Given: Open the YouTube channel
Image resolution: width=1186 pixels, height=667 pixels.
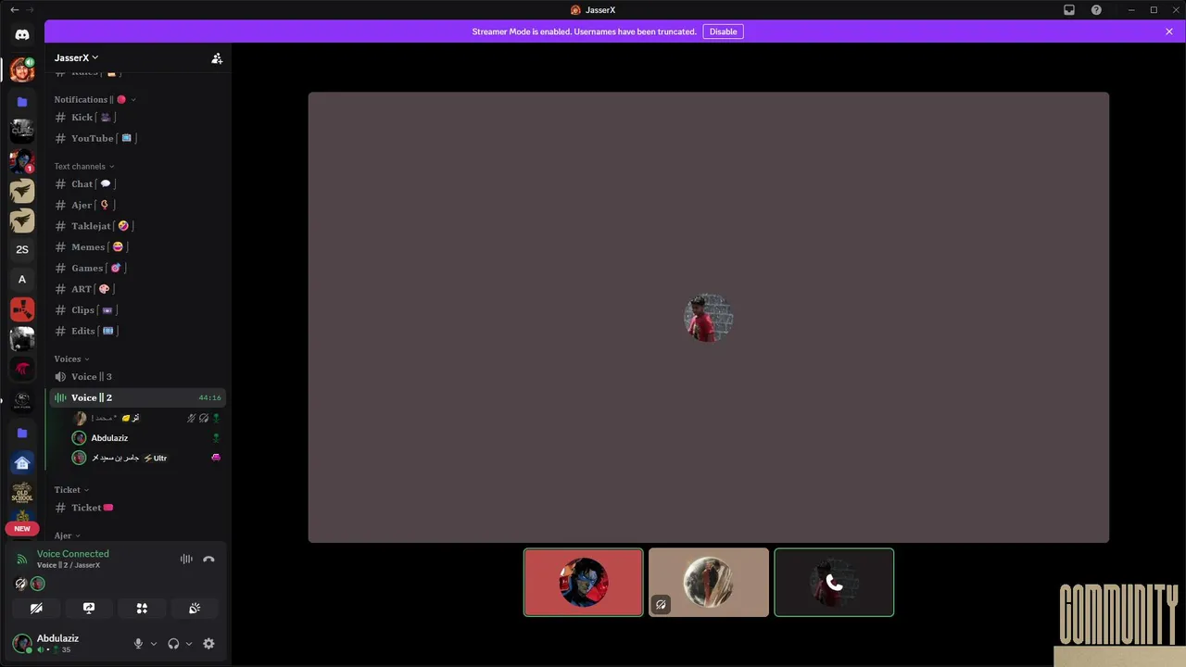Looking at the screenshot, I should [138, 139].
